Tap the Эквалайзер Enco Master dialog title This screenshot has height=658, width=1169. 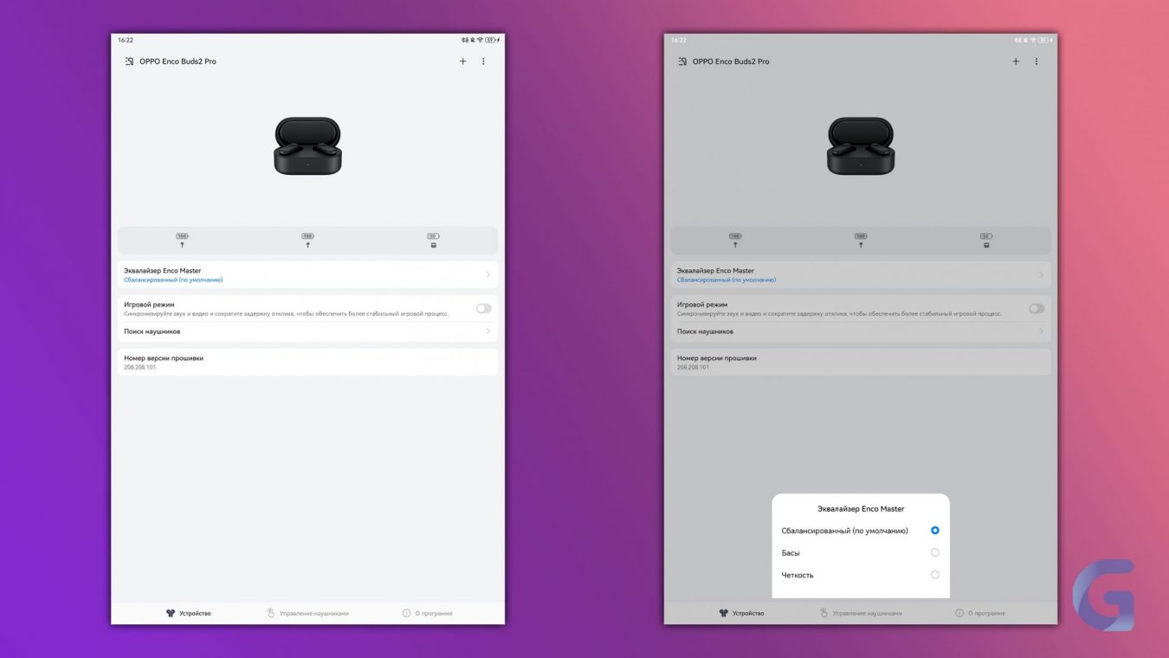tap(861, 509)
